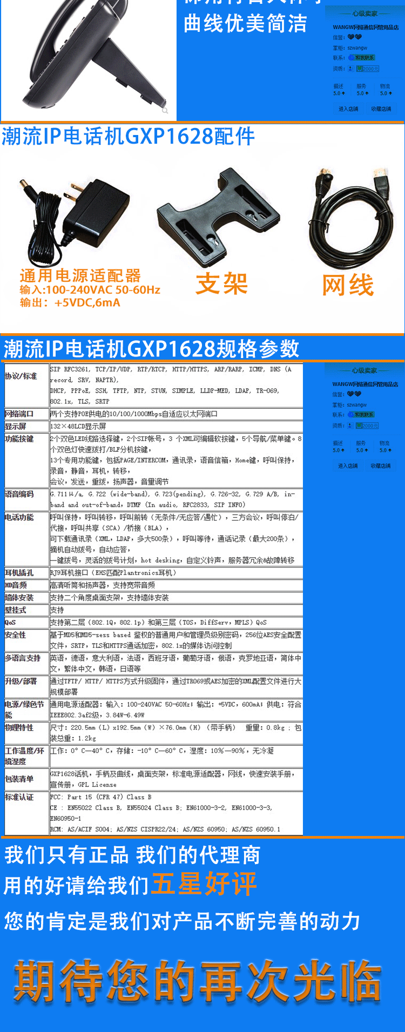Click orange 五星好评 text
This screenshot has width=405, height=1032.
pos(204,885)
